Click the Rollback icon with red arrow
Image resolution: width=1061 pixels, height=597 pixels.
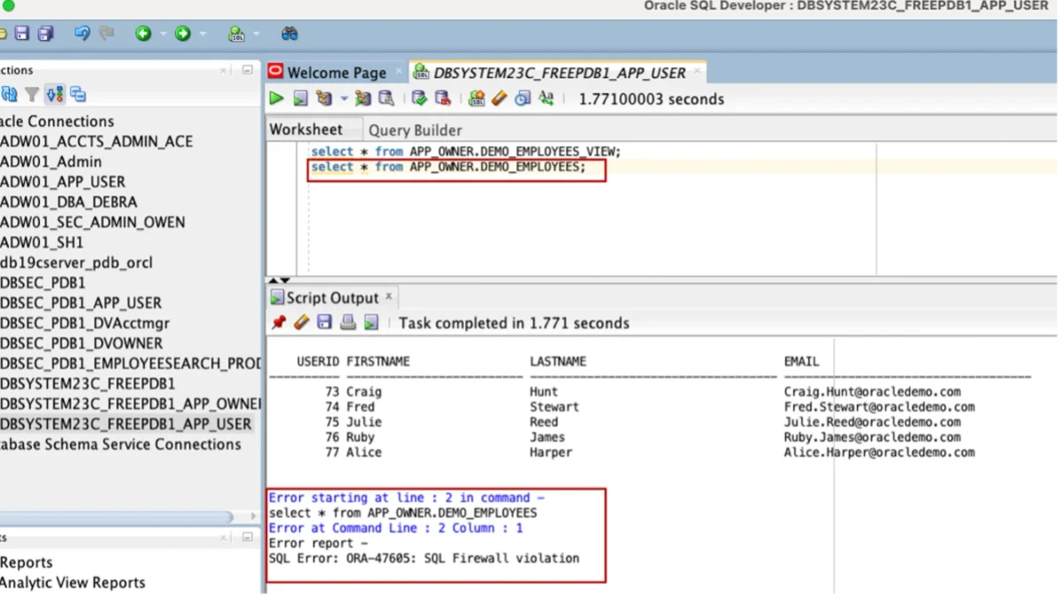coord(443,98)
